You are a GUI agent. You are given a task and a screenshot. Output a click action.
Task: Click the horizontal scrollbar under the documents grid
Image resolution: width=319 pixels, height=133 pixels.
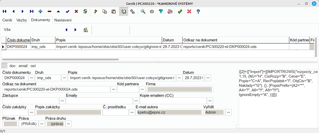pyautogui.click(x=60, y=59)
